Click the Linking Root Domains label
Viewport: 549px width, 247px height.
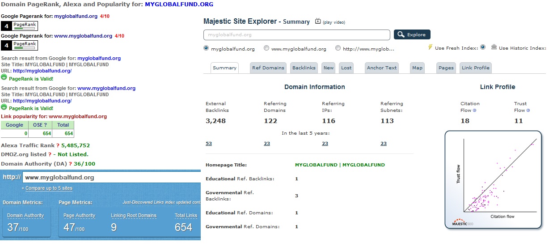click(x=134, y=216)
